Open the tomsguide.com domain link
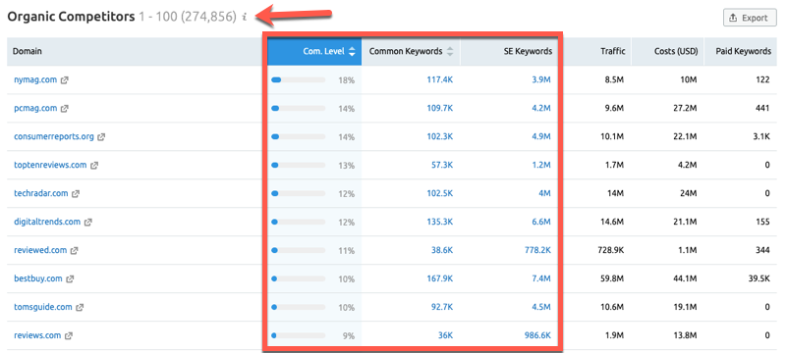The image size is (786, 353). click(43, 307)
